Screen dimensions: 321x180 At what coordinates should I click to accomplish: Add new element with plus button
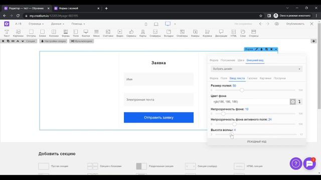313,41
